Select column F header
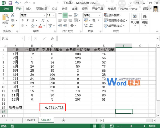This screenshot has width=160, height=128. coord(124,46)
